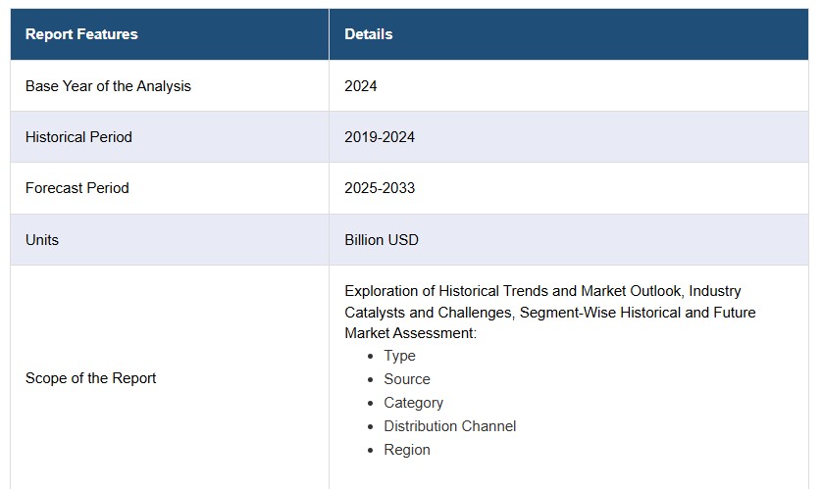The width and height of the screenshot is (822, 489).
Task: Click the Source bullet item
Action: click(x=406, y=379)
